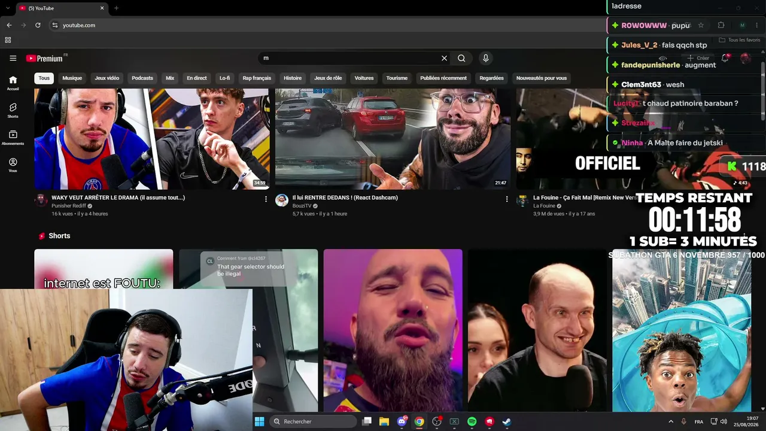The width and height of the screenshot is (766, 431).
Task: Open the React Dashcam video thumbnail
Action: (x=393, y=139)
